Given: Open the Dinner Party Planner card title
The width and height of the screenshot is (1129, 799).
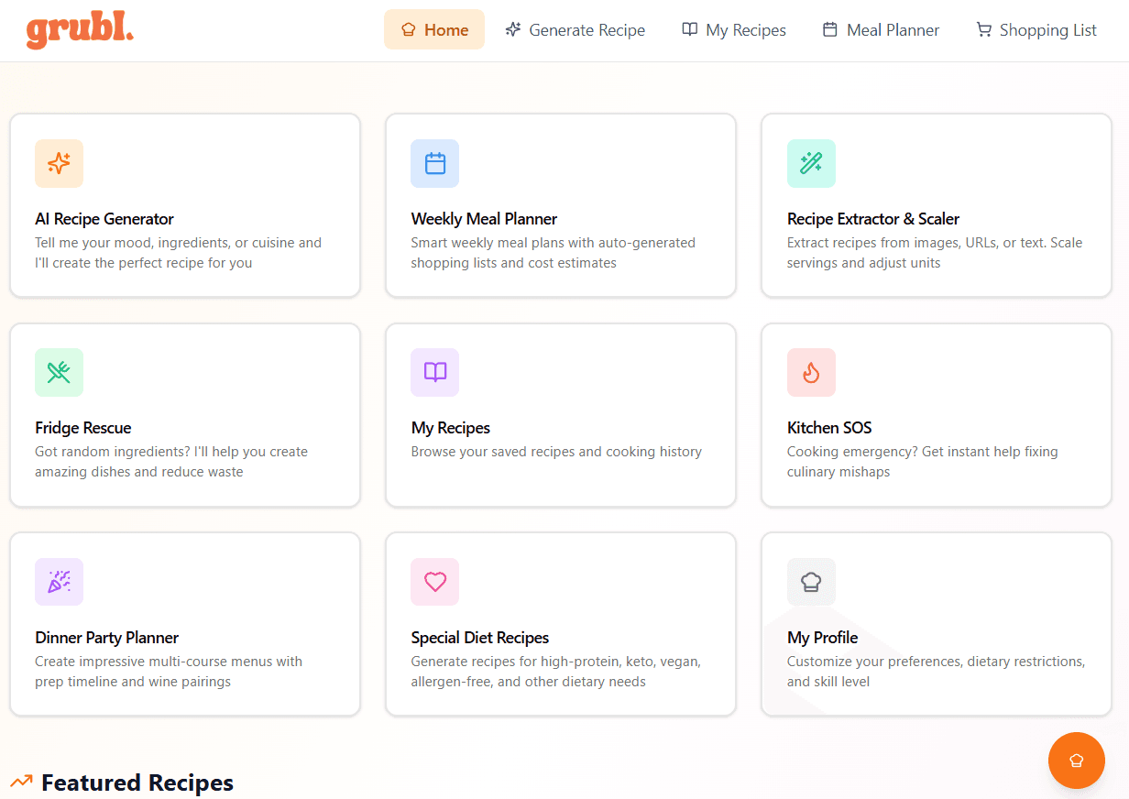Looking at the screenshot, I should pyautogui.click(x=106, y=638).
